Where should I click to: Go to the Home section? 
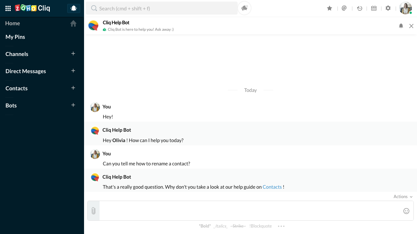coord(12,23)
